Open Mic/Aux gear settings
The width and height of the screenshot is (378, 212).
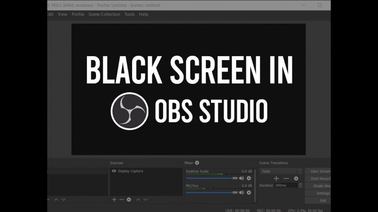(x=249, y=193)
